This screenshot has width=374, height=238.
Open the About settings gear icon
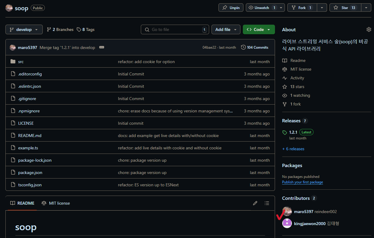click(x=369, y=29)
